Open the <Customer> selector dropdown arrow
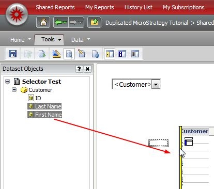Screen dimensions: 214x189 (156, 84)
